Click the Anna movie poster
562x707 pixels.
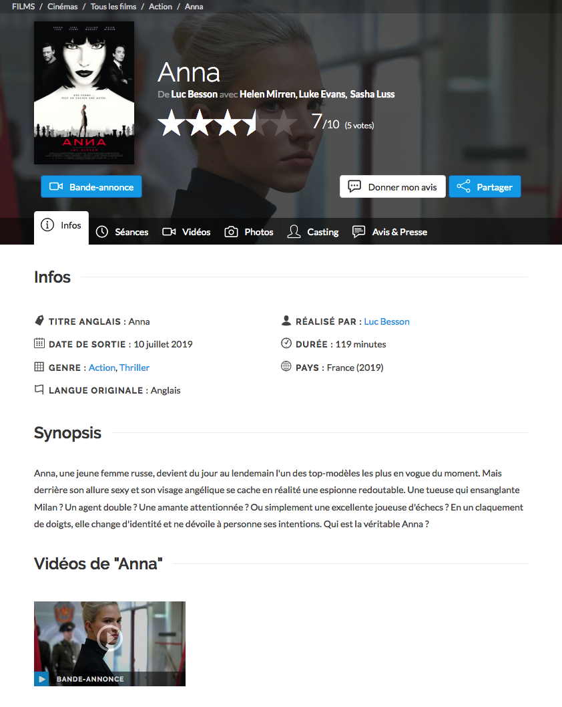coord(84,93)
